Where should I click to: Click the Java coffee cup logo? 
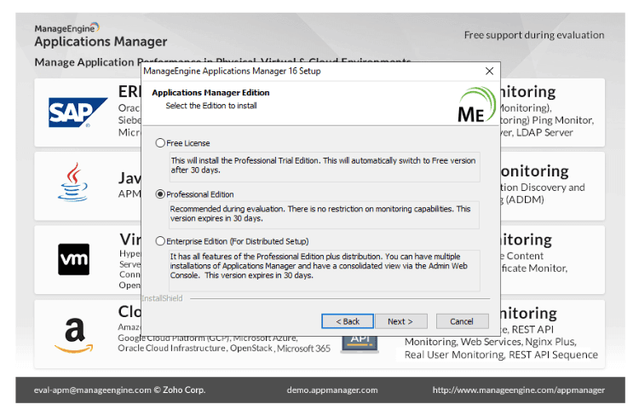[x=73, y=182]
